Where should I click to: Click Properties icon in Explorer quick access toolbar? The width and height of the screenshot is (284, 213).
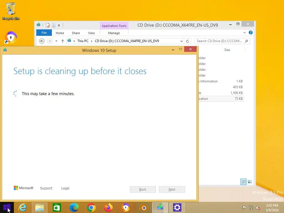point(48,25)
